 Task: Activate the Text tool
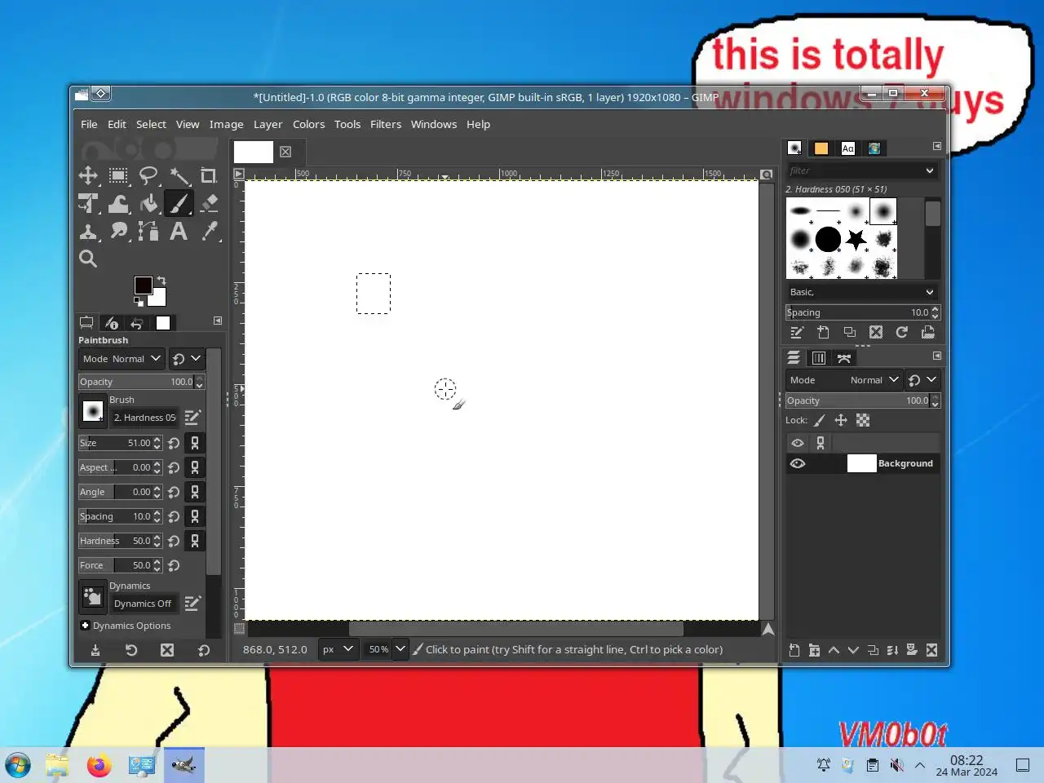179,232
